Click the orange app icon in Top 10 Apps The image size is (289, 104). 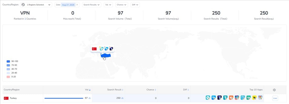coord(231,98)
